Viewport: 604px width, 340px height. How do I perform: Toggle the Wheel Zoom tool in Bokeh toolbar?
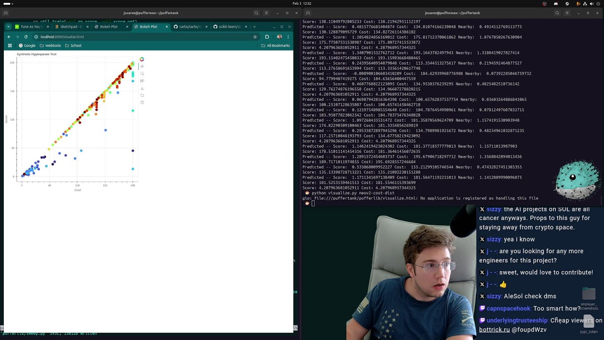[142, 81]
